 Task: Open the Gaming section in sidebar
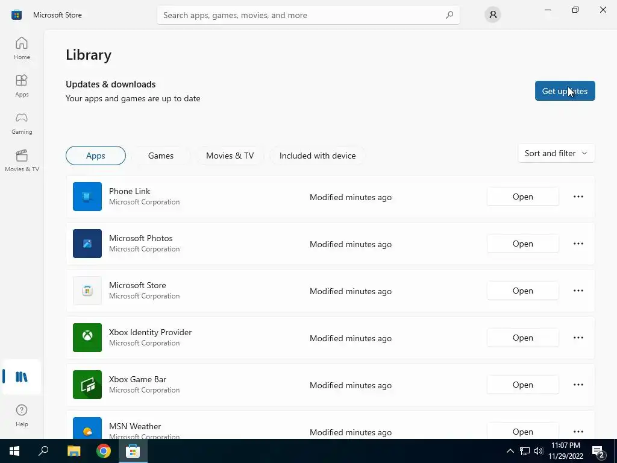click(22, 123)
